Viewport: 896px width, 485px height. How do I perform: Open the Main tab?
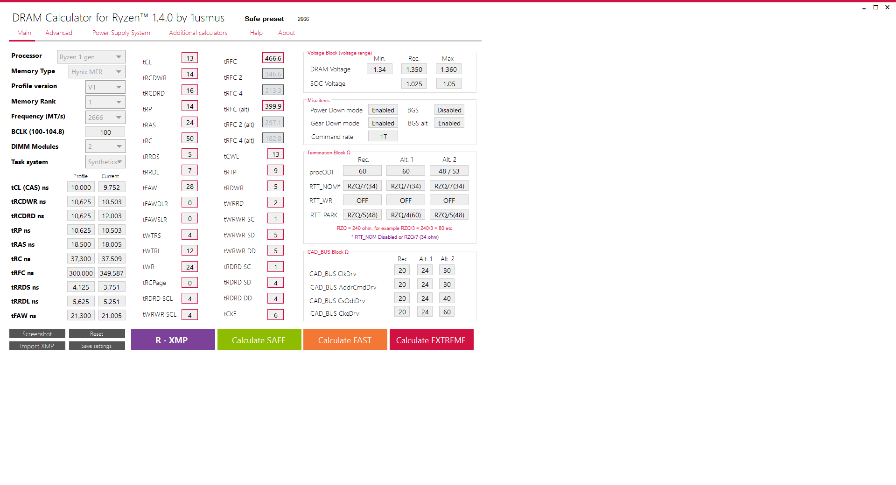coord(24,33)
